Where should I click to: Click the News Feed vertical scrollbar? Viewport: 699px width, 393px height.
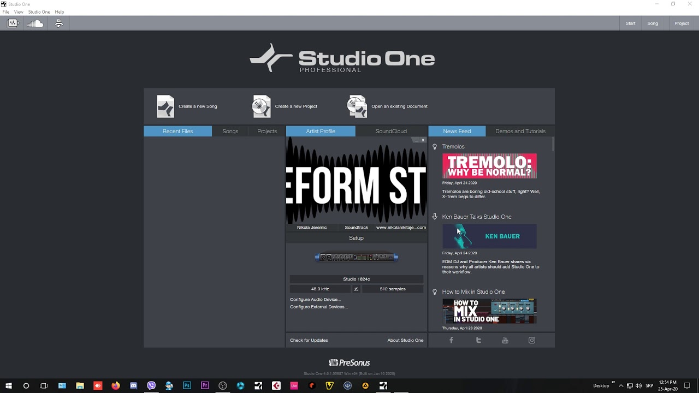553,144
